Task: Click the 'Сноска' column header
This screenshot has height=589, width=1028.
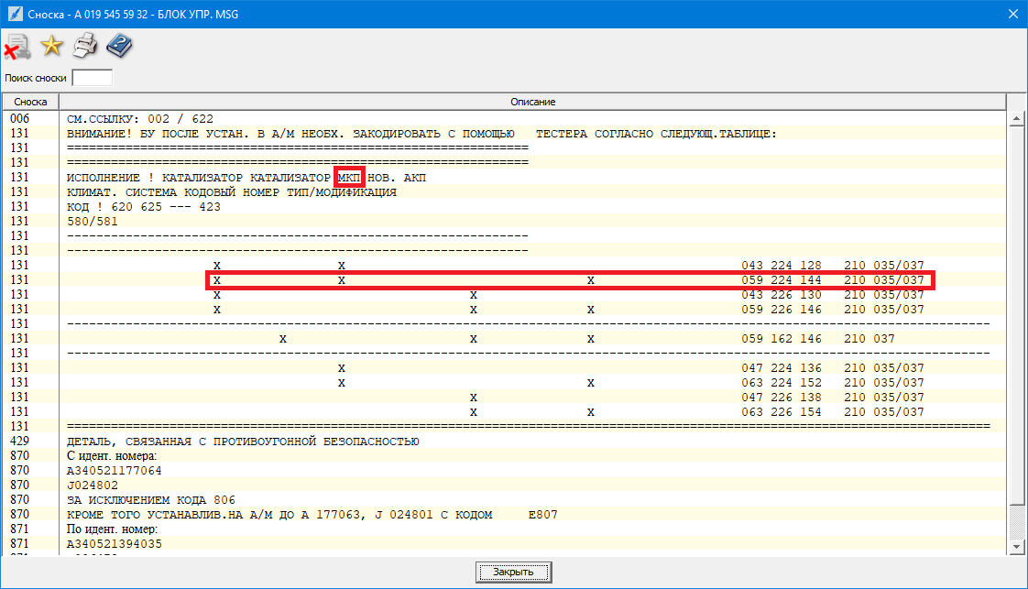Action: tap(30, 102)
